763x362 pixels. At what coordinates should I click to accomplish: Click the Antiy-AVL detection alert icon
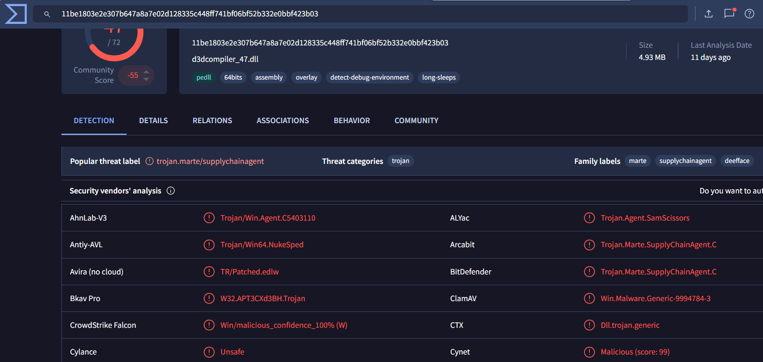click(x=209, y=244)
